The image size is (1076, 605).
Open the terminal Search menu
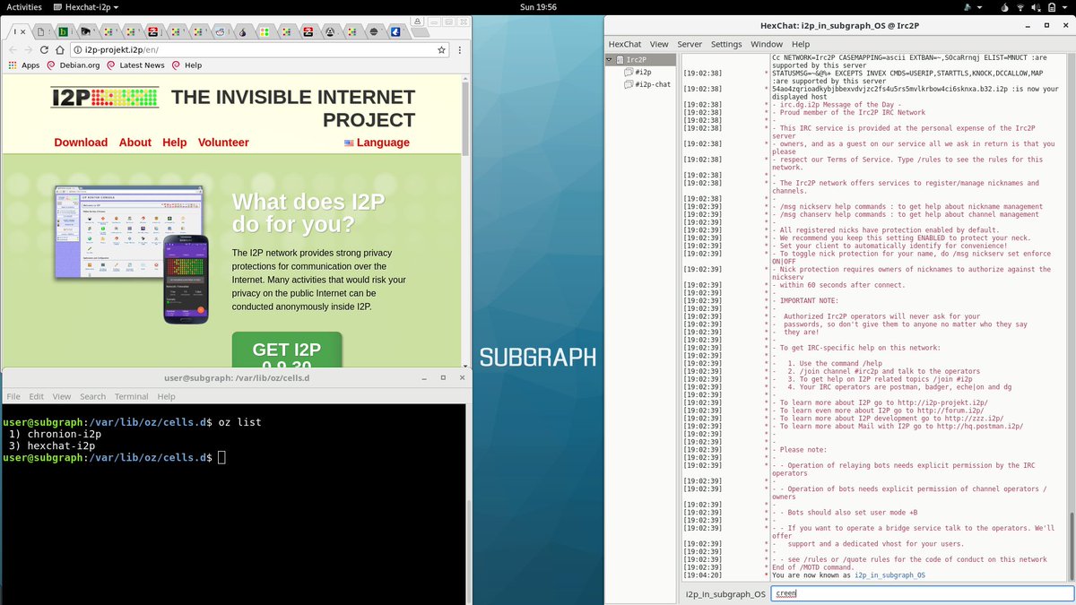tap(92, 396)
